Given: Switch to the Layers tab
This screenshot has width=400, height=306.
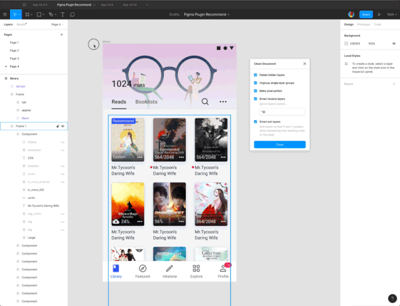Looking at the screenshot, I should (8, 24).
